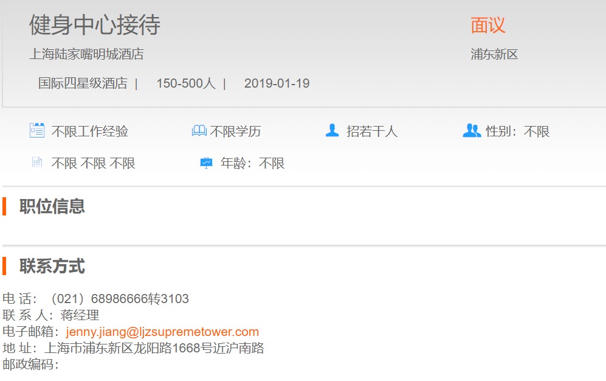
Task: Click the 联系方式 section heading
Action: click(52, 266)
